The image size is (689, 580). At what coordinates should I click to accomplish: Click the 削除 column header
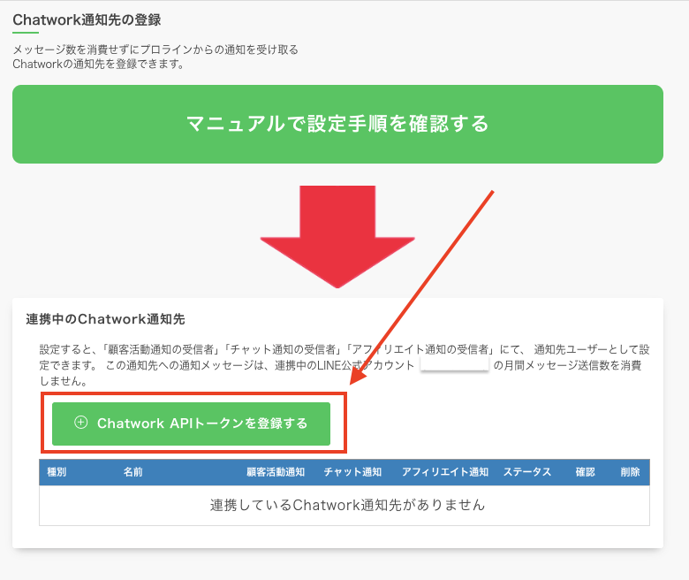click(630, 472)
